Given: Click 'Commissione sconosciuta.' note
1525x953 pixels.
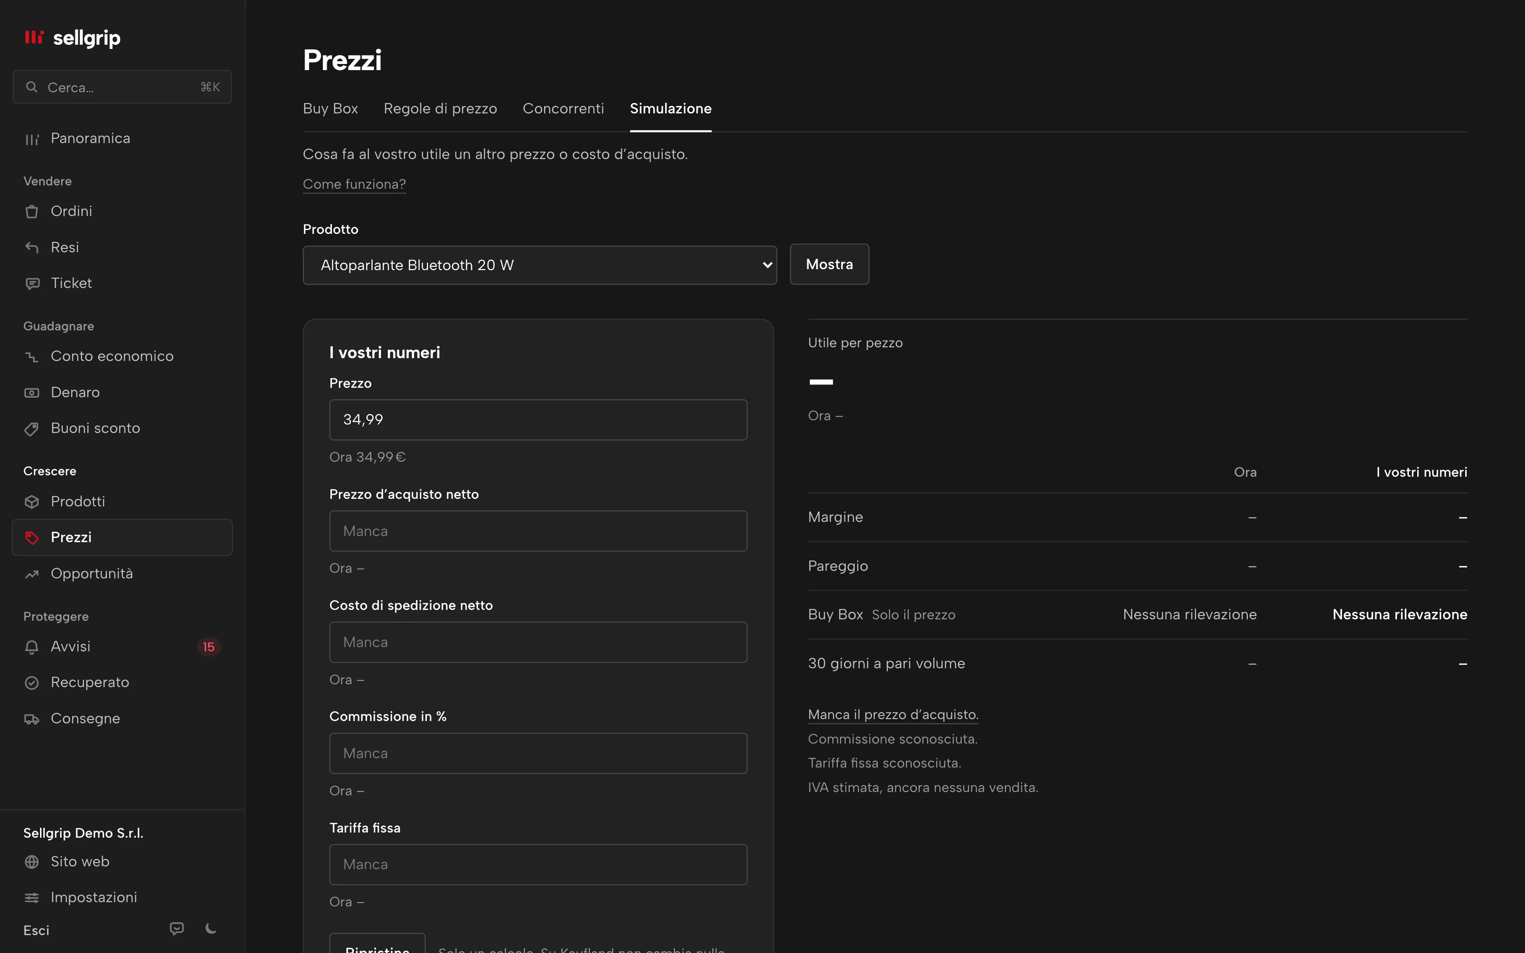Looking at the screenshot, I should pyautogui.click(x=893, y=739).
